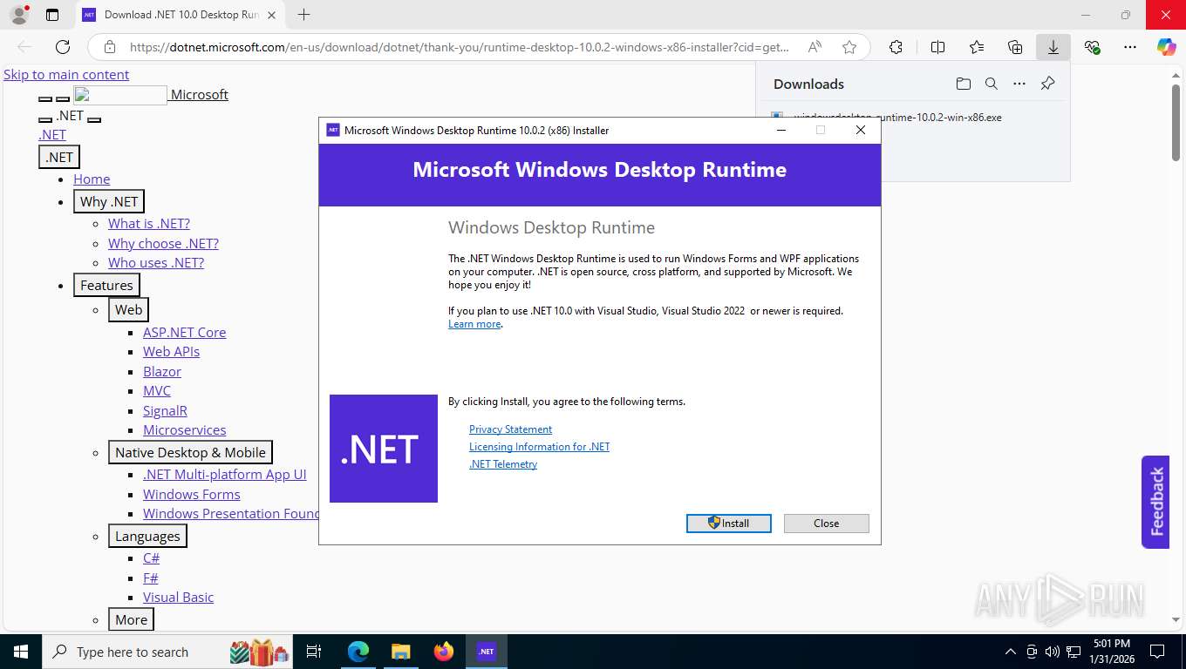The width and height of the screenshot is (1186, 669).
Task: Click the browser address bar URL
Action: point(459,47)
